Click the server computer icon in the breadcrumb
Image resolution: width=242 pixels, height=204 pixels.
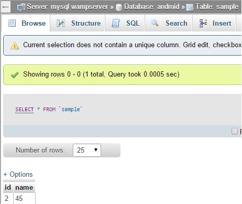click(x=21, y=7)
